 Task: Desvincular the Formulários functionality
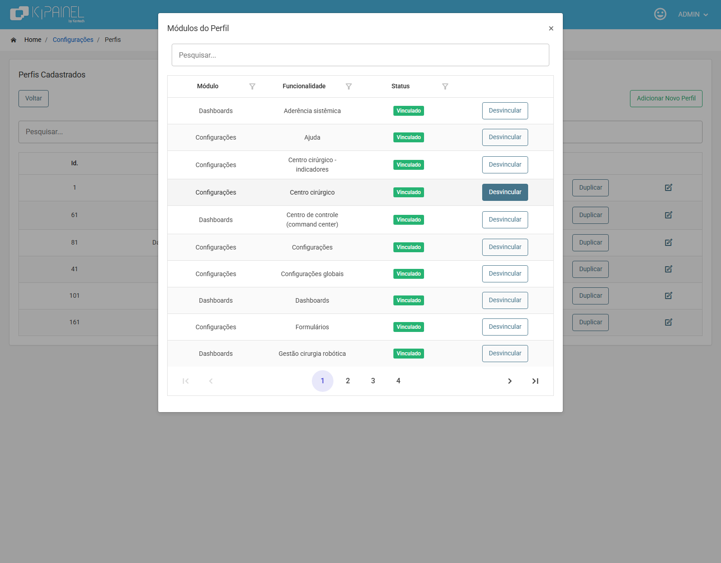point(505,327)
